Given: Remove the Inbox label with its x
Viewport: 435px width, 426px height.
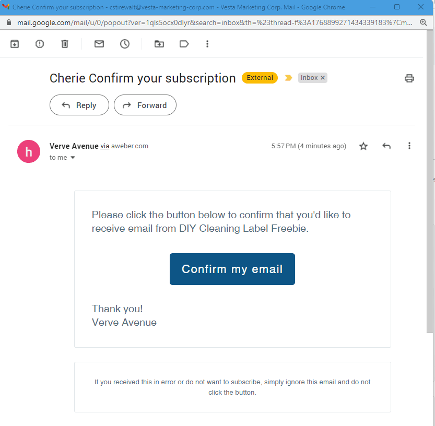Looking at the screenshot, I should pyautogui.click(x=323, y=78).
